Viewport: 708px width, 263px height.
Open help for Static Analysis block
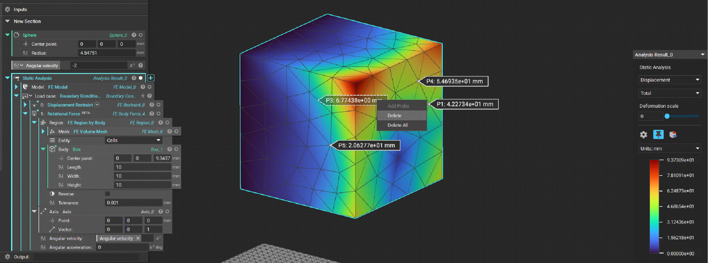pos(134,78)
